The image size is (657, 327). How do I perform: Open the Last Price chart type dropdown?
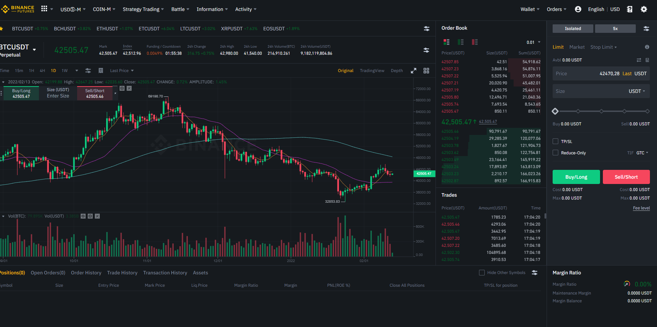click(x=122, y=71)
